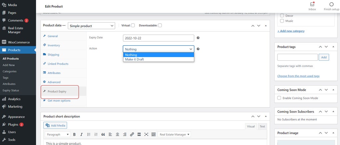Collapse Product short description panel
The image size is (340, 145).
pos(266,116)
